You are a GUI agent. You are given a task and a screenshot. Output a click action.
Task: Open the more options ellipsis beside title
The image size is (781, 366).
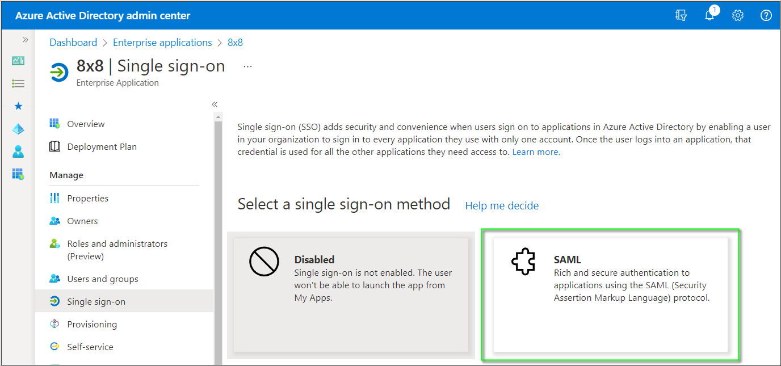coord(247,66)
